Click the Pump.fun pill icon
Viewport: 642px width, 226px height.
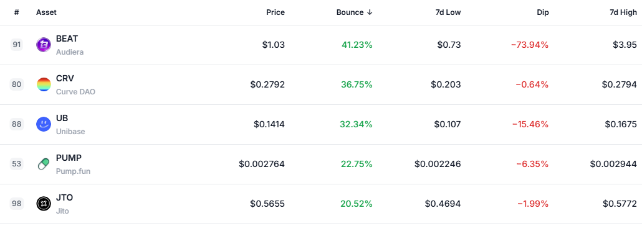44,164
